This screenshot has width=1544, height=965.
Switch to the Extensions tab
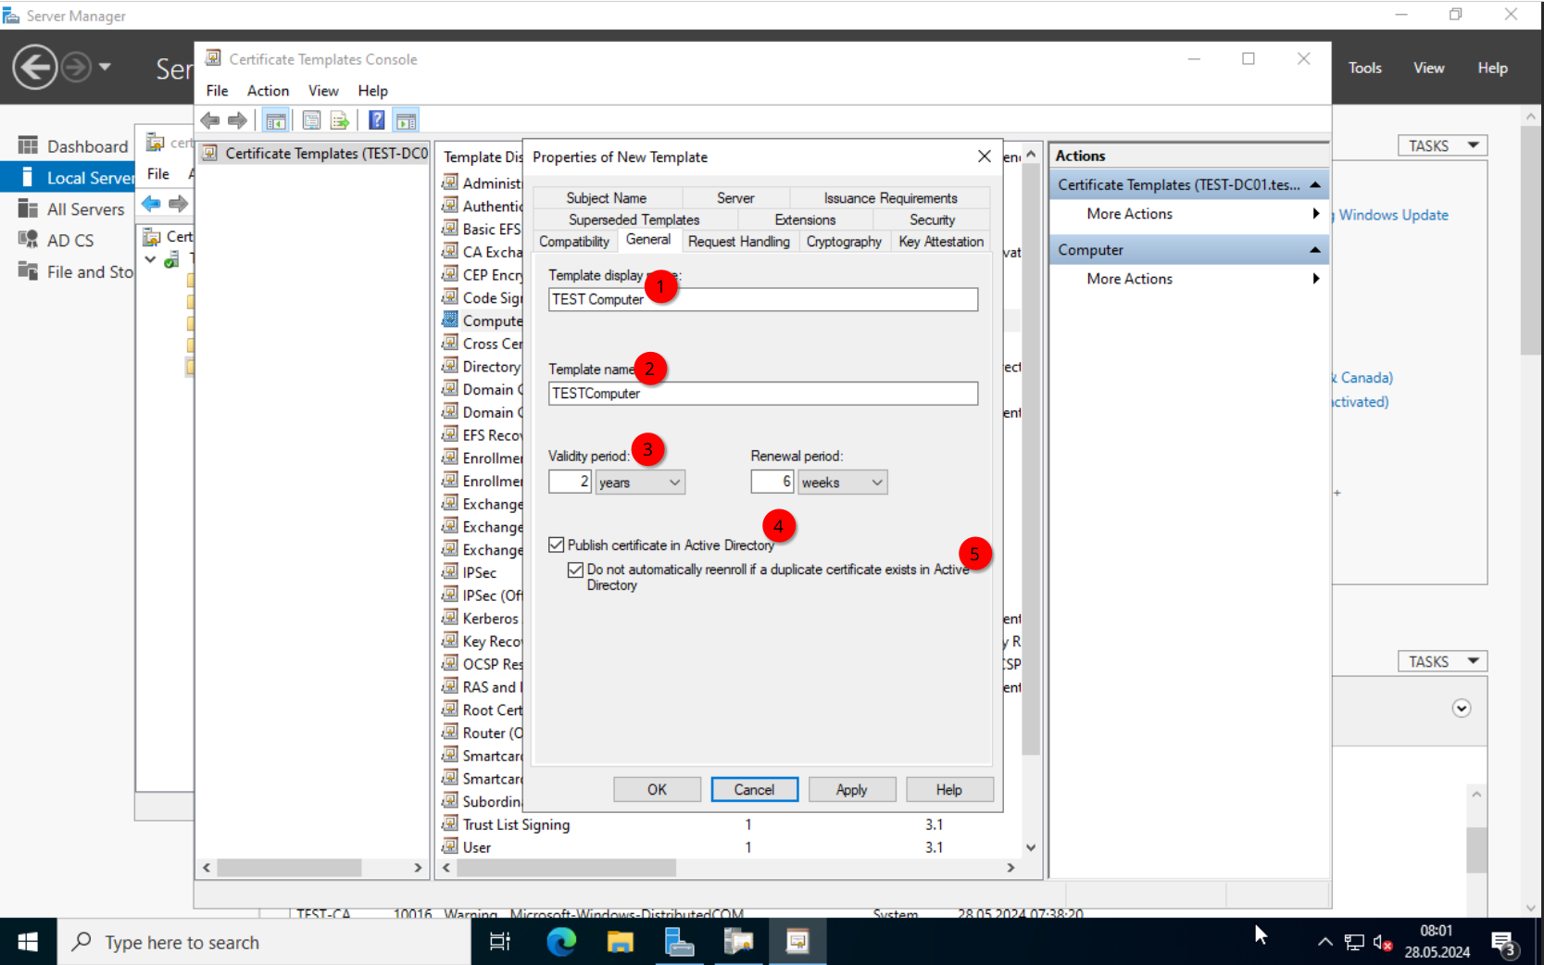click(x=805, y=219)
